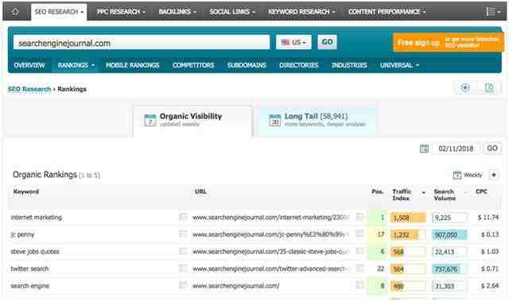Screen dimensions: 509x301
Task: Open the Directories tab
Action: [x=299, y=65]
